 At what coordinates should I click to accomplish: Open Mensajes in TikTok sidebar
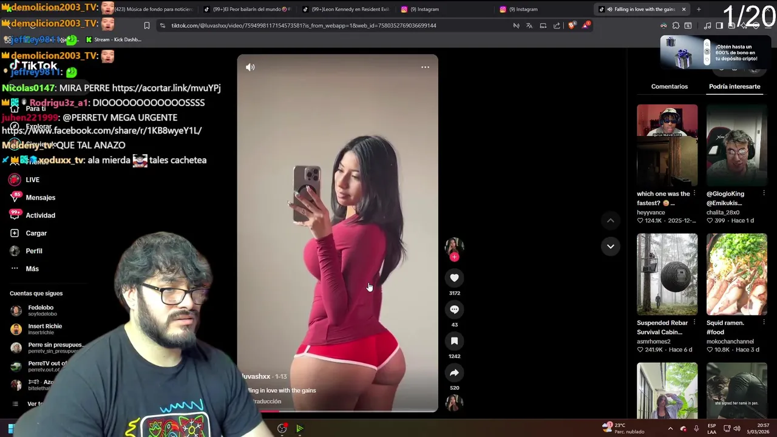point(33,197)
